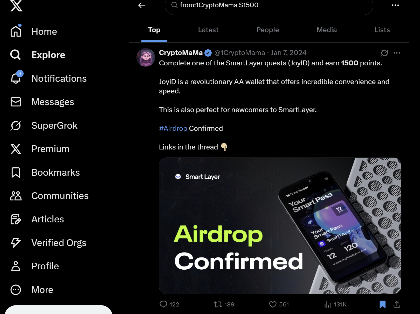View post analytics showing 131K
420x314 pixels.
click(x=335, y=304)
